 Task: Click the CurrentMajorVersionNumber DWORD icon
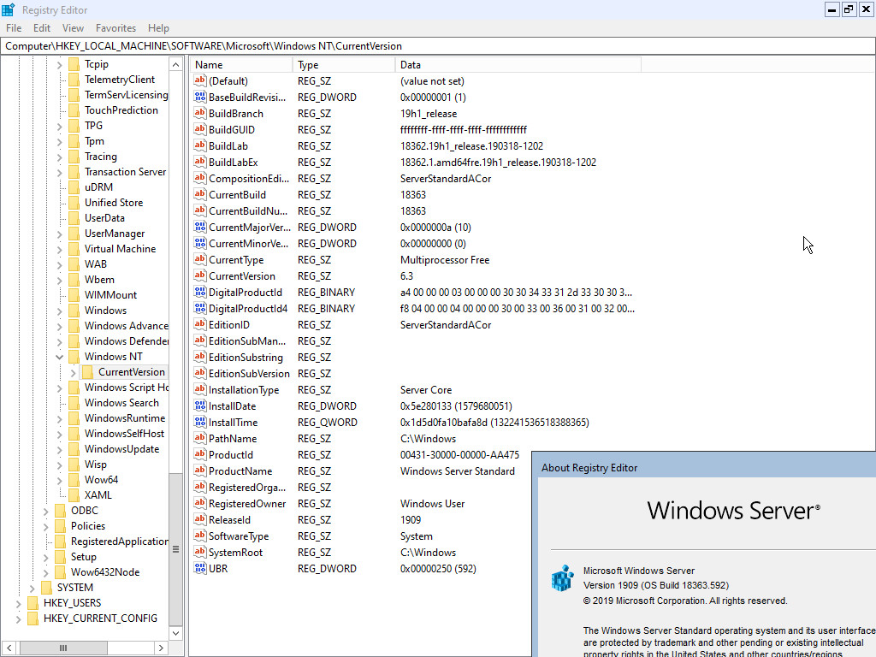200,227
